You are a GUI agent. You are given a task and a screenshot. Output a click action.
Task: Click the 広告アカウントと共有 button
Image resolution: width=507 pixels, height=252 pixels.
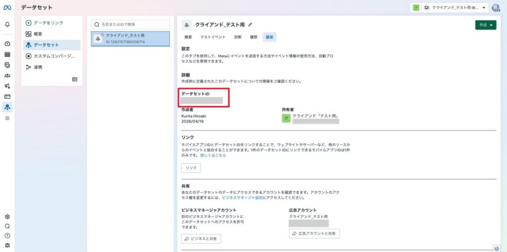pos(314,234)
